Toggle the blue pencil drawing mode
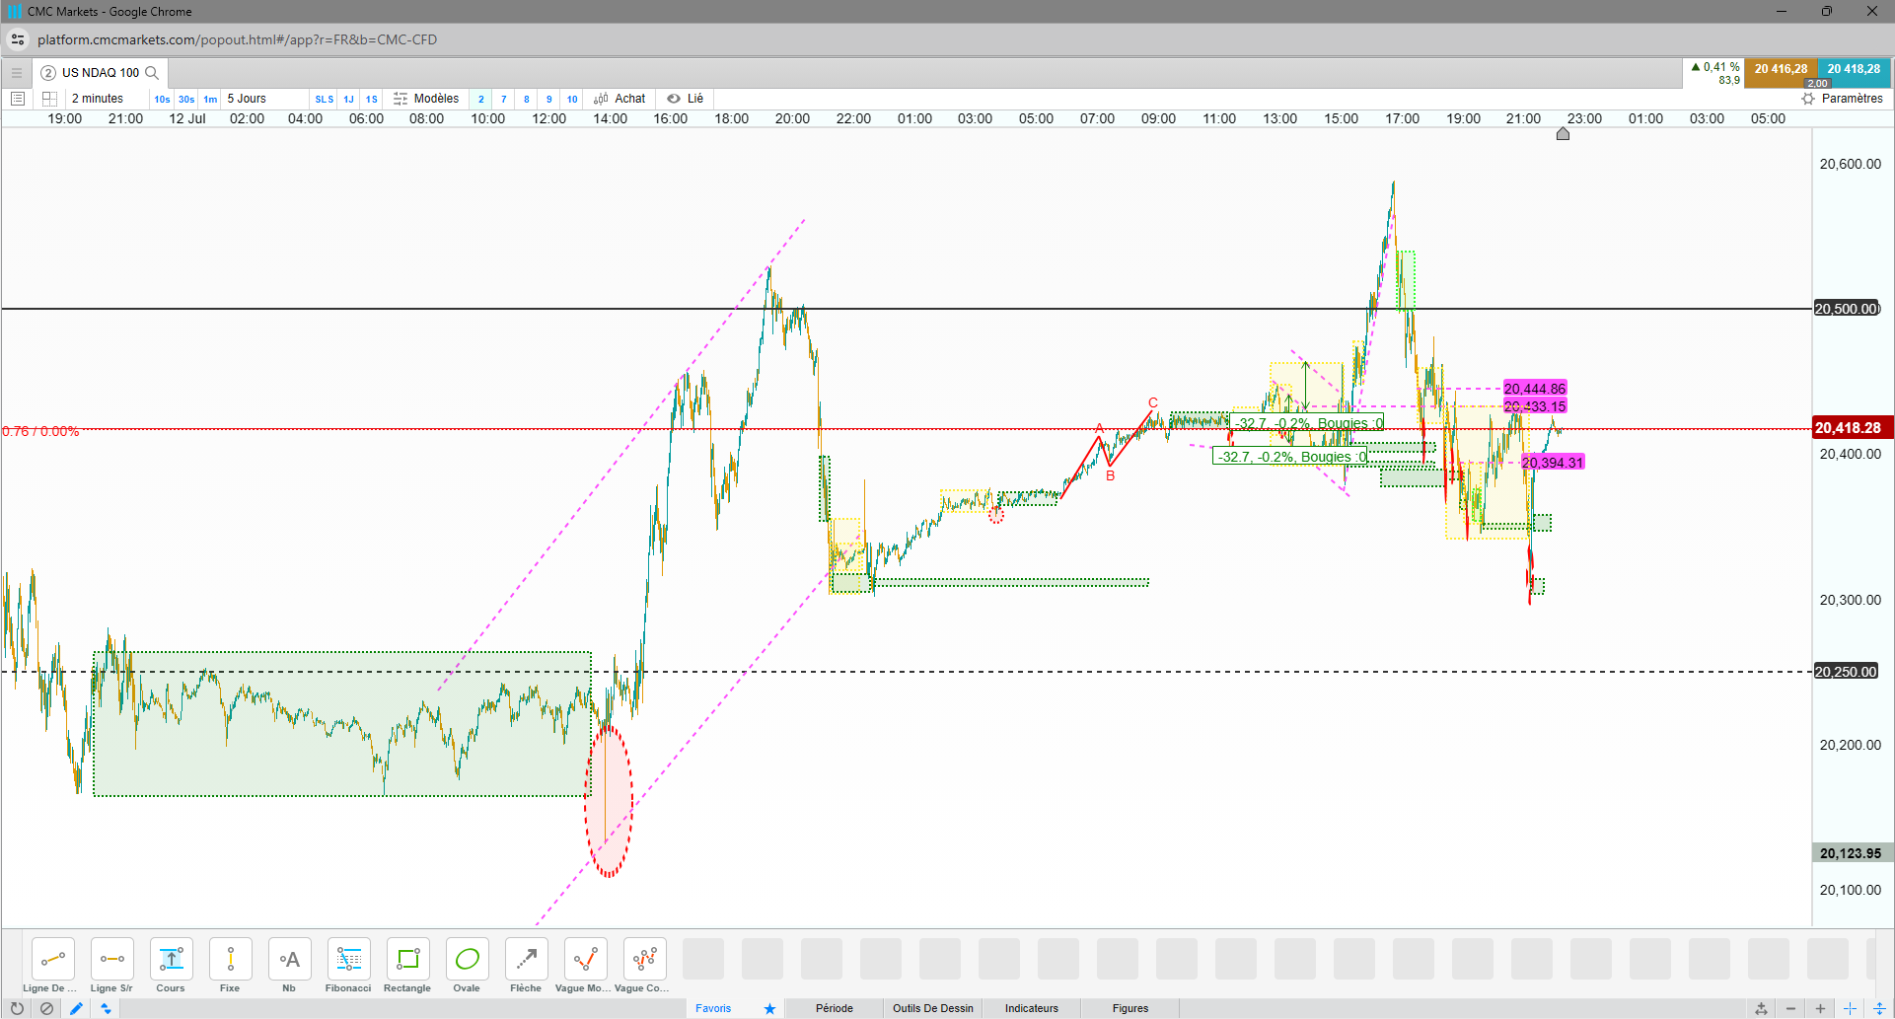1895x1019 pixels. tap(76, 1008)
